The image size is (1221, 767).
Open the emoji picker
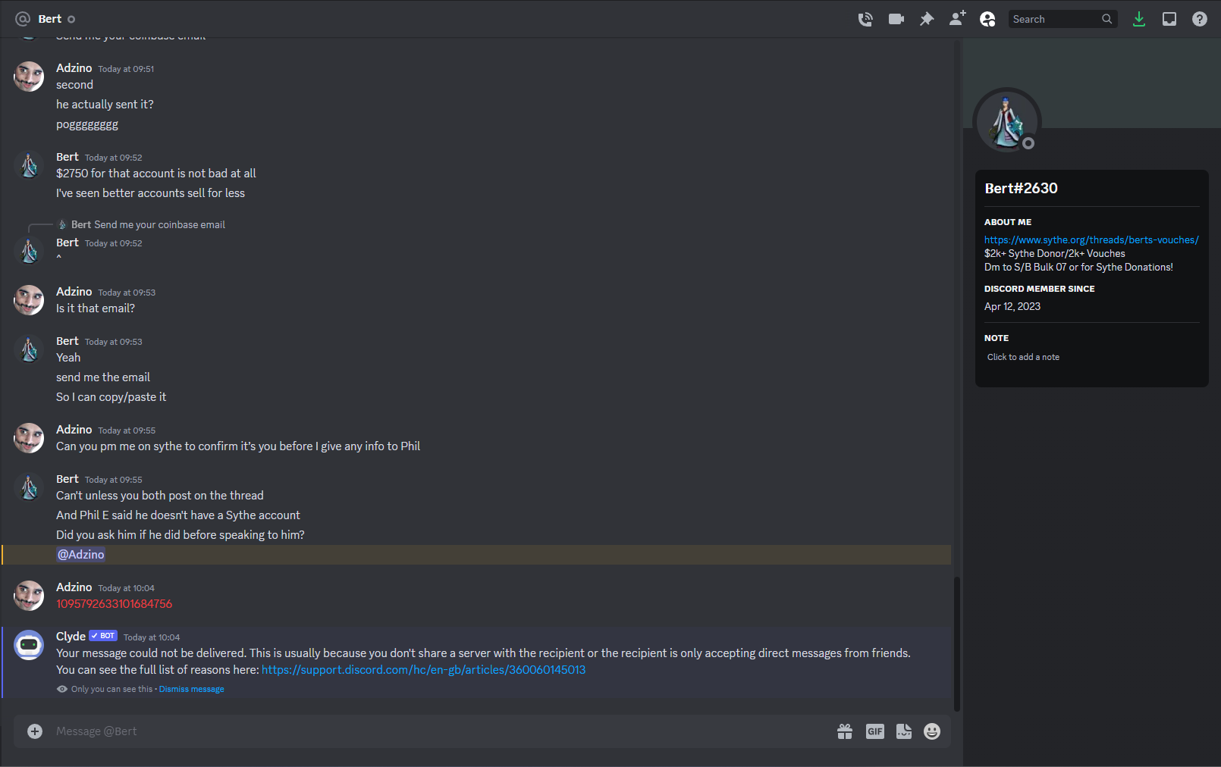tap(932, 731)
